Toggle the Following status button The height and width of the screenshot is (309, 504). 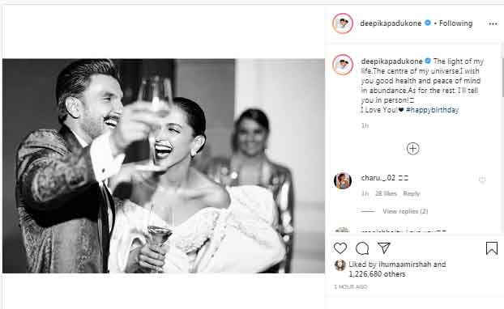click(455, 23)
